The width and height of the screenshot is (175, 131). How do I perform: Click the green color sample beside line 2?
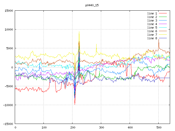tap(163, 17)
